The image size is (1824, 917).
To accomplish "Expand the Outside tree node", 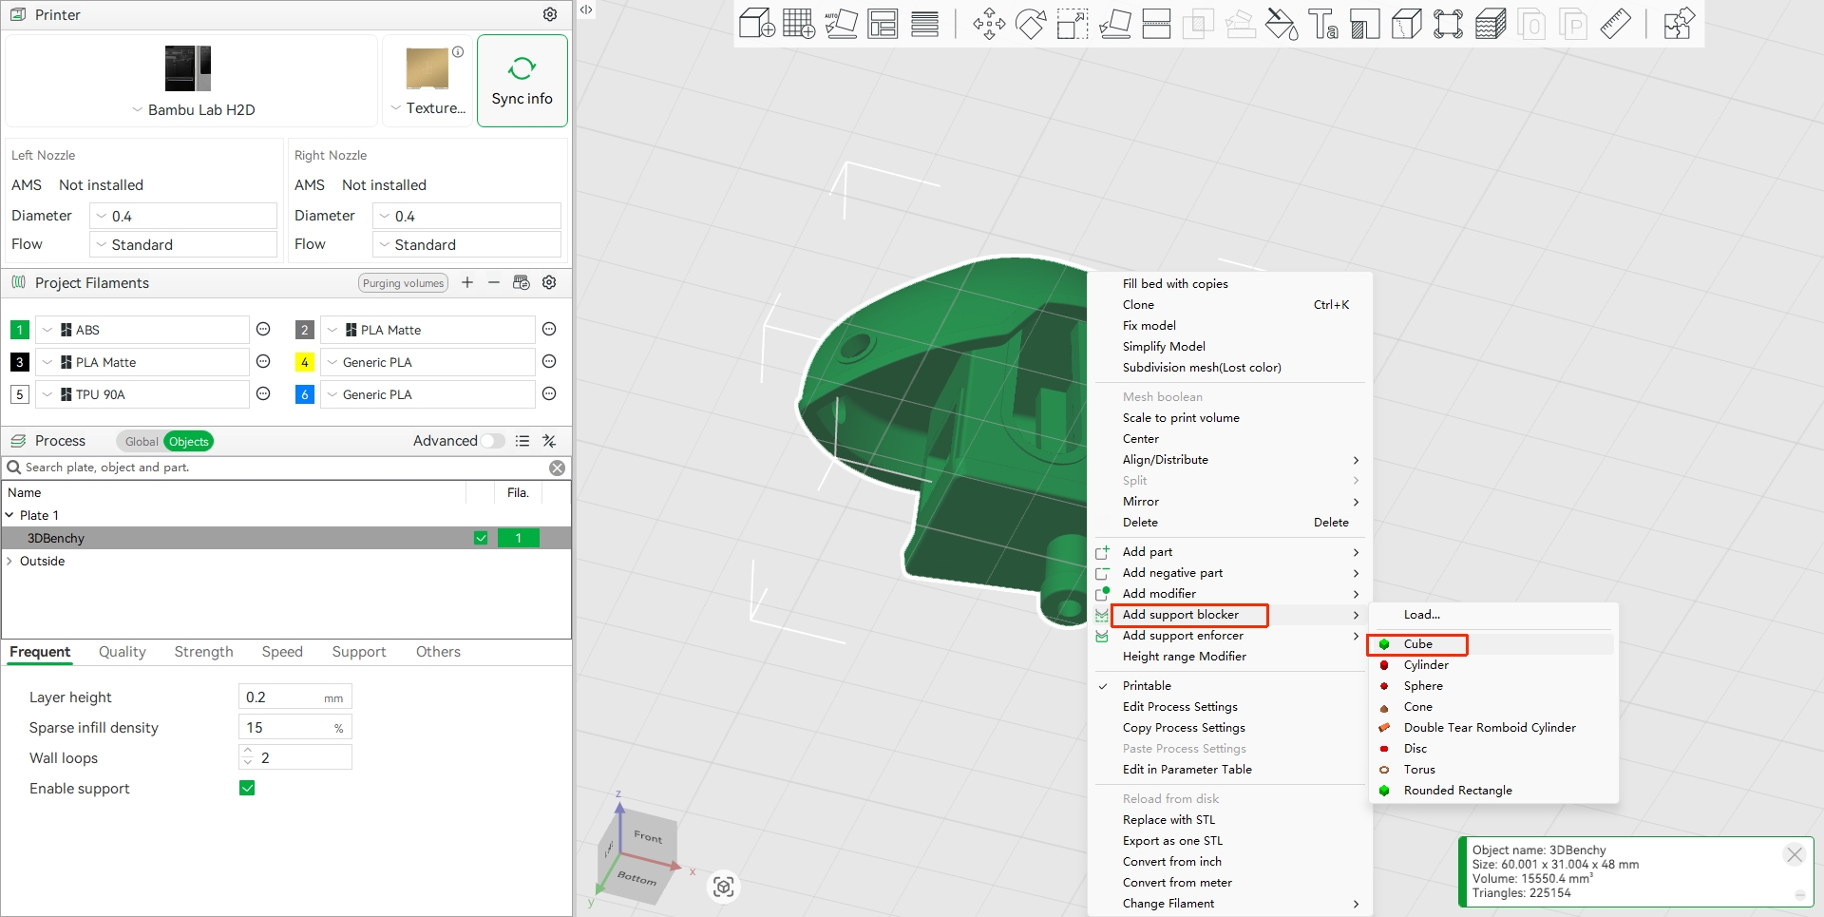I will pyautogui.click(x=9, y=561).
